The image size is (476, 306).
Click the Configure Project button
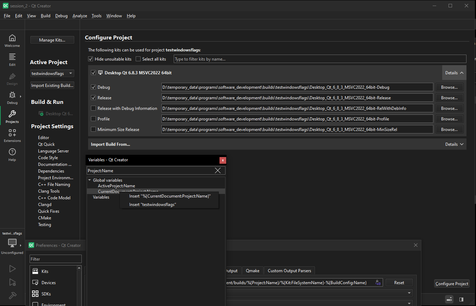(x=452, y=284)
